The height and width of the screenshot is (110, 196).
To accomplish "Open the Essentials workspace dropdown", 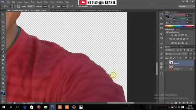I will 187,6.
